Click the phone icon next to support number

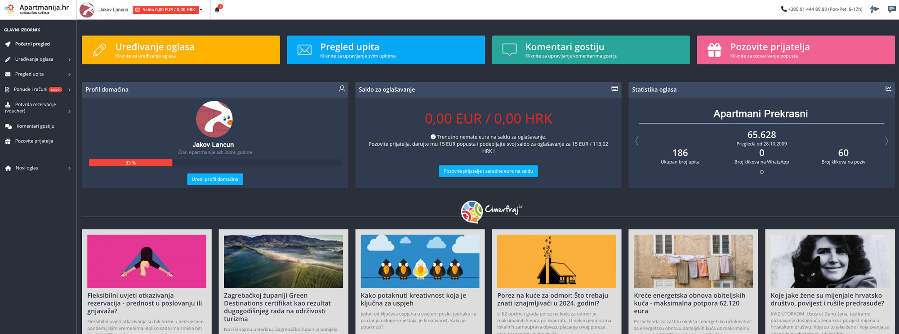(783, 9)
